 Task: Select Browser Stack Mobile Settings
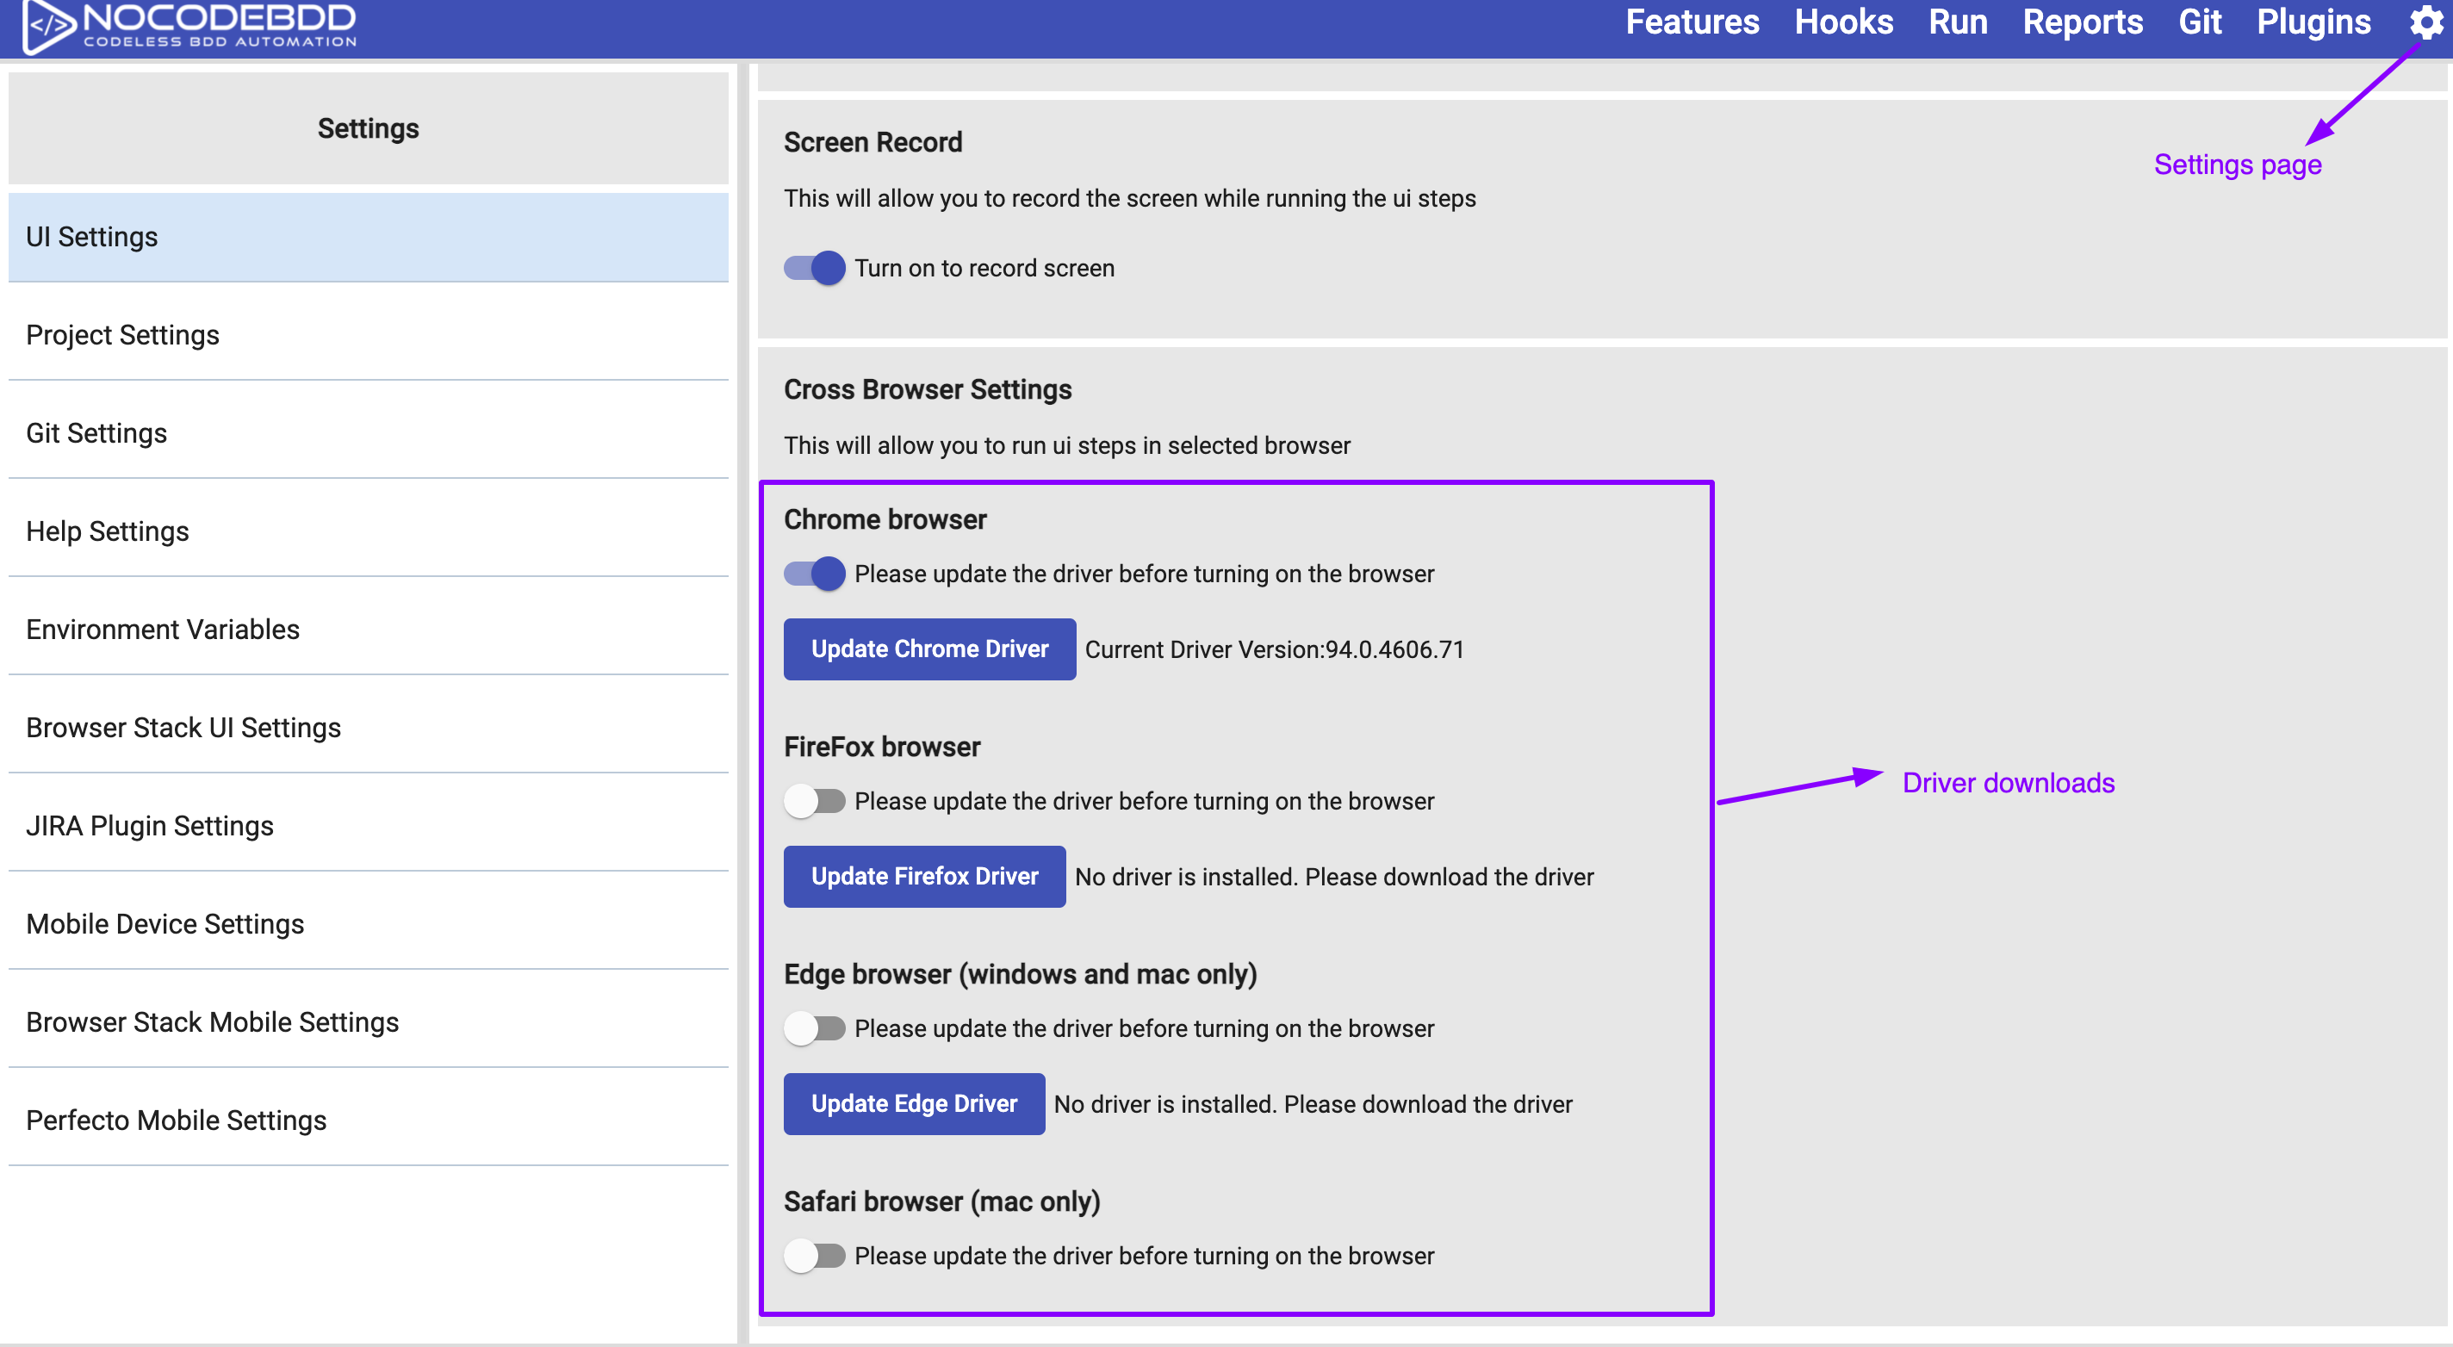coord(213,1021)
